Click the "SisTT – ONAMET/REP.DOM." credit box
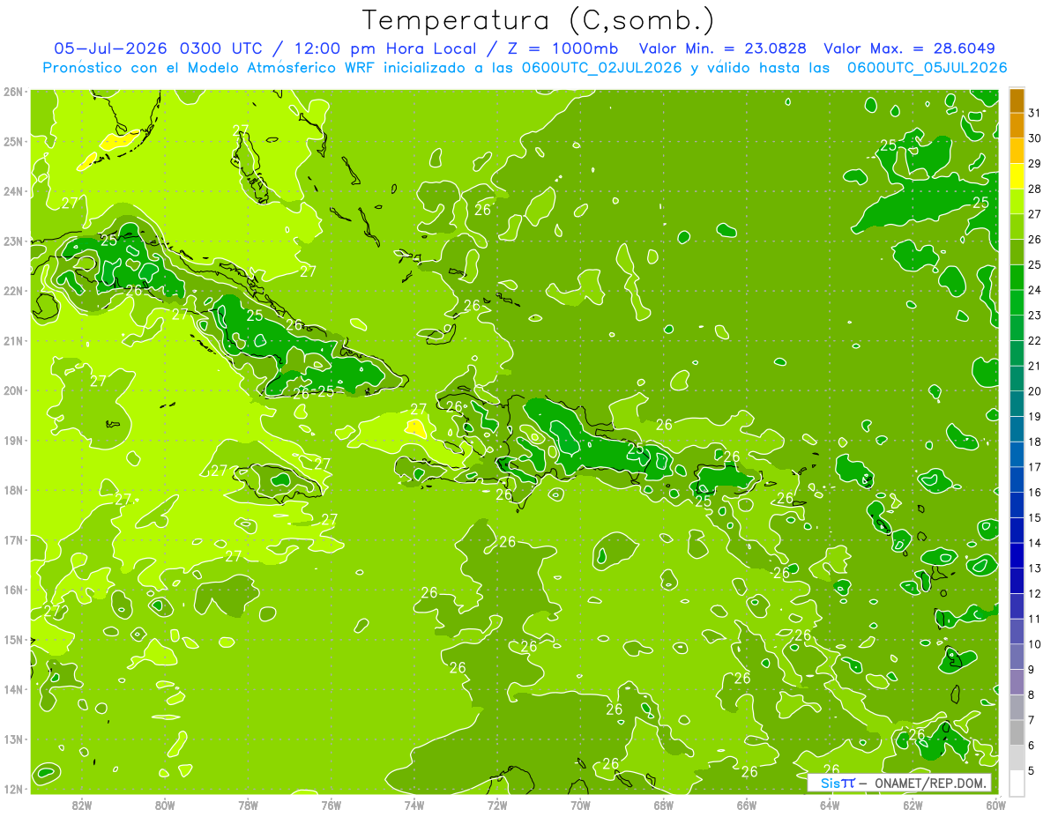 [899, 783]
